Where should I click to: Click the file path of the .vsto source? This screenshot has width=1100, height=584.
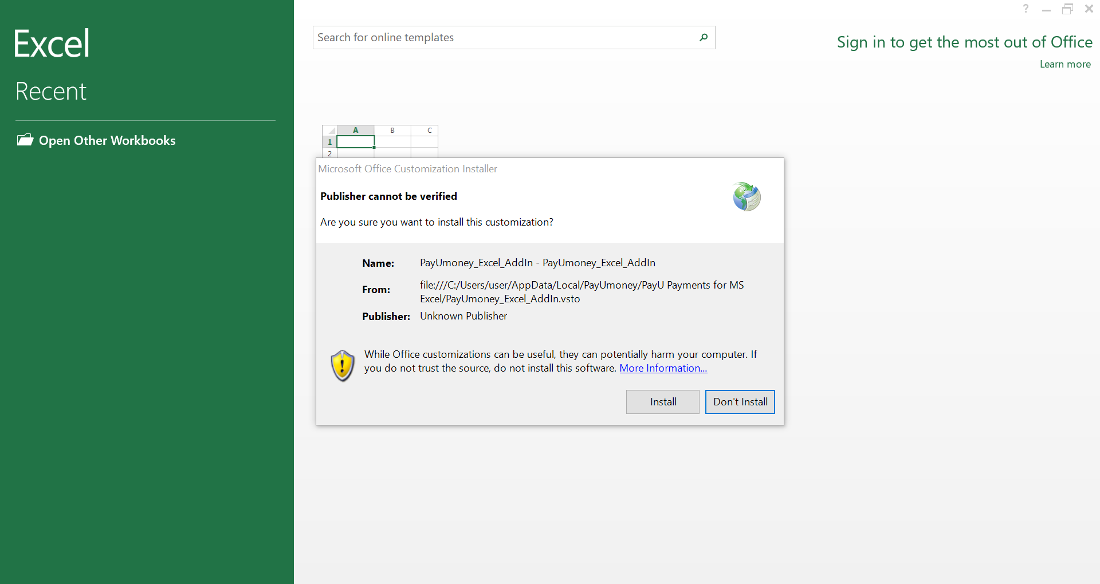point(582,292)
